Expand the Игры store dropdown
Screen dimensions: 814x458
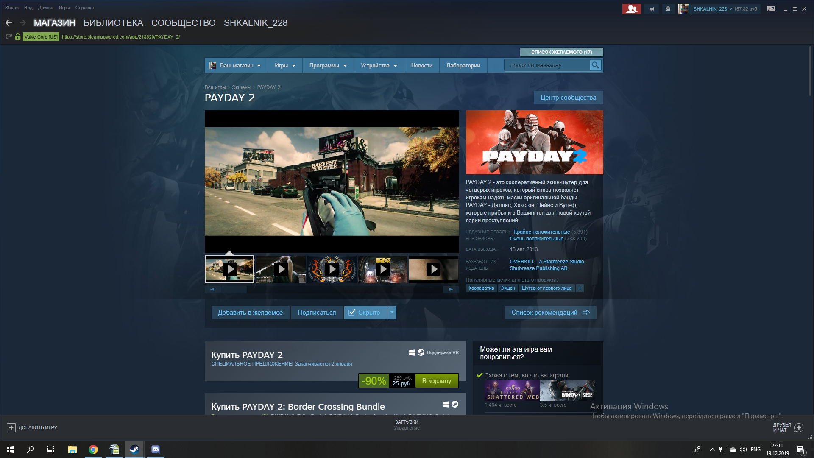[x=285, y=65]
